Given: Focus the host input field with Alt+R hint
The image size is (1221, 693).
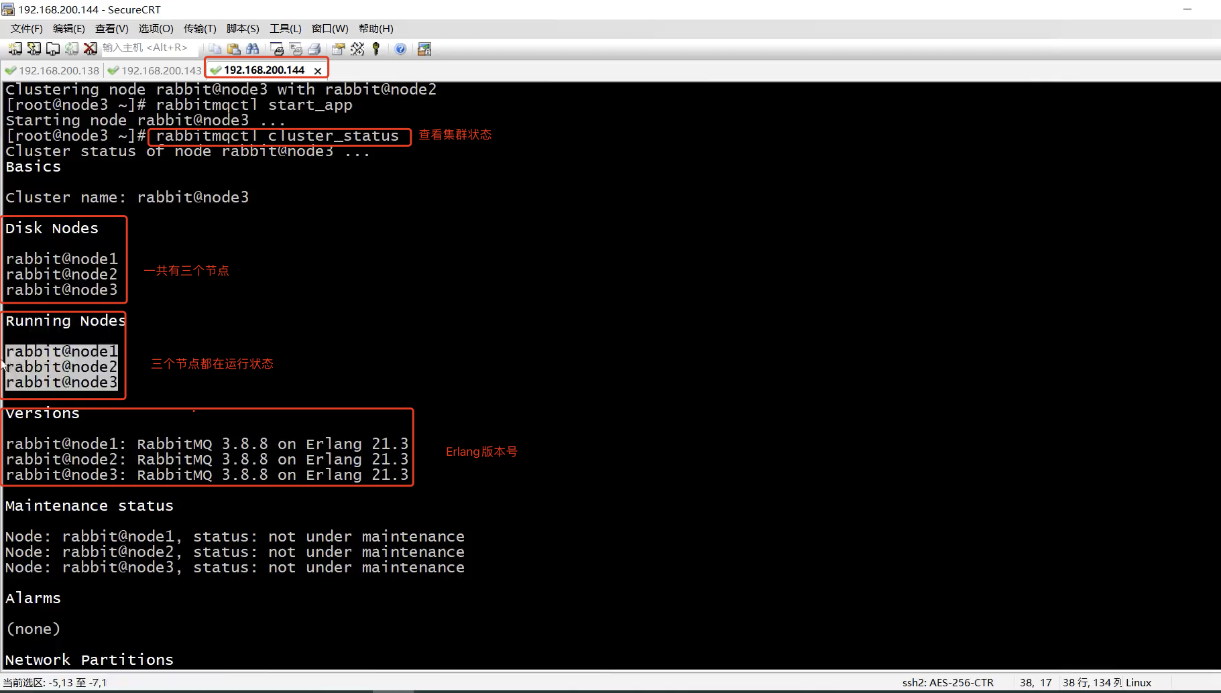Looking at the screenshot, I should click(x=149, y=48).
